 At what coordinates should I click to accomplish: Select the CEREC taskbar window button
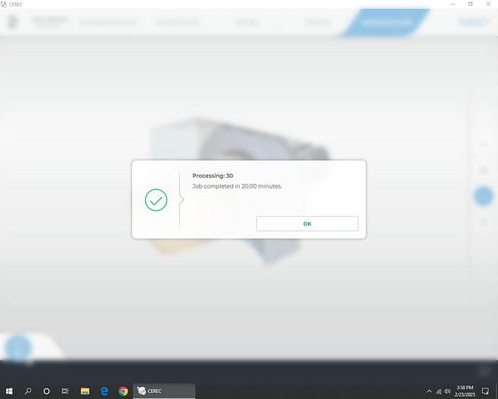[x=164, y=391]
